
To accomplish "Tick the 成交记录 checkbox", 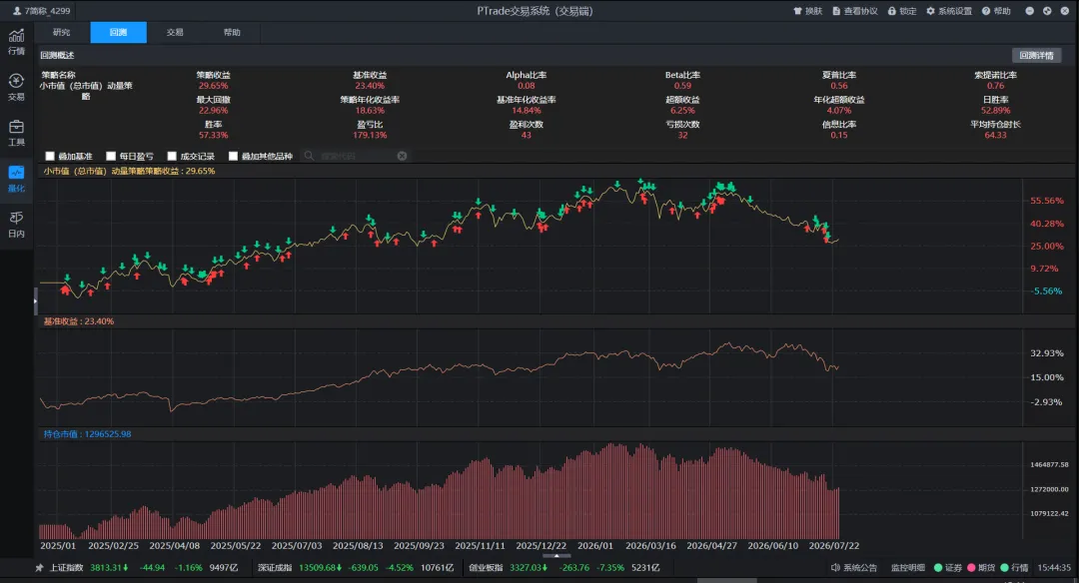I will (172, 156).
